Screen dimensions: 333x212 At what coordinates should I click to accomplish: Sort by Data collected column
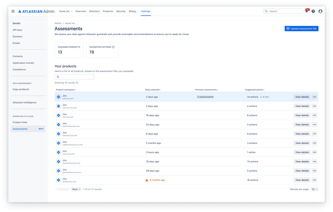pos(153,90)
